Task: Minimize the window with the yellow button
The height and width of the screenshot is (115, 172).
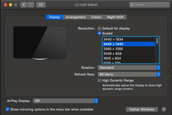Action: (11, 5)
